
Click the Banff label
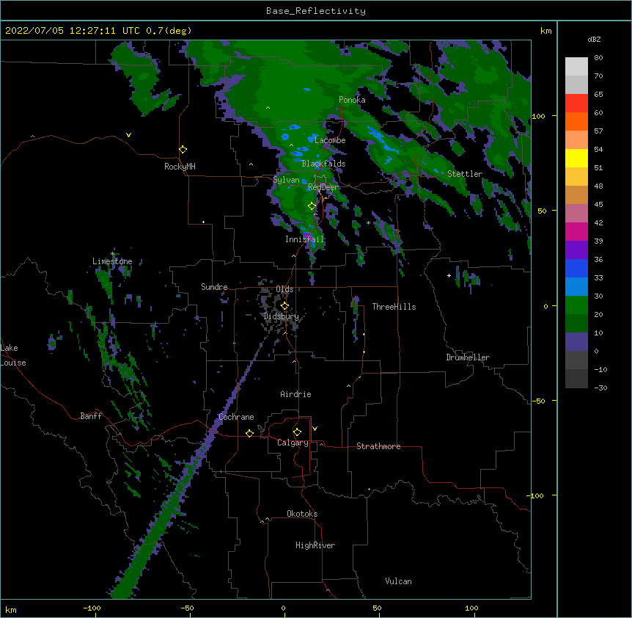(91, 416)
